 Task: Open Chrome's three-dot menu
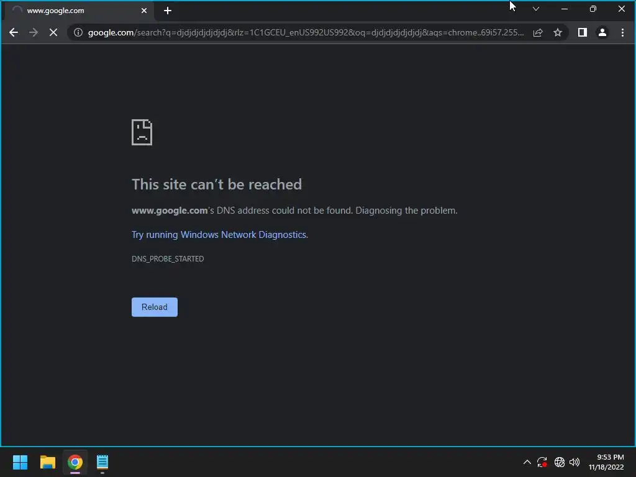[x=622, y=32]
